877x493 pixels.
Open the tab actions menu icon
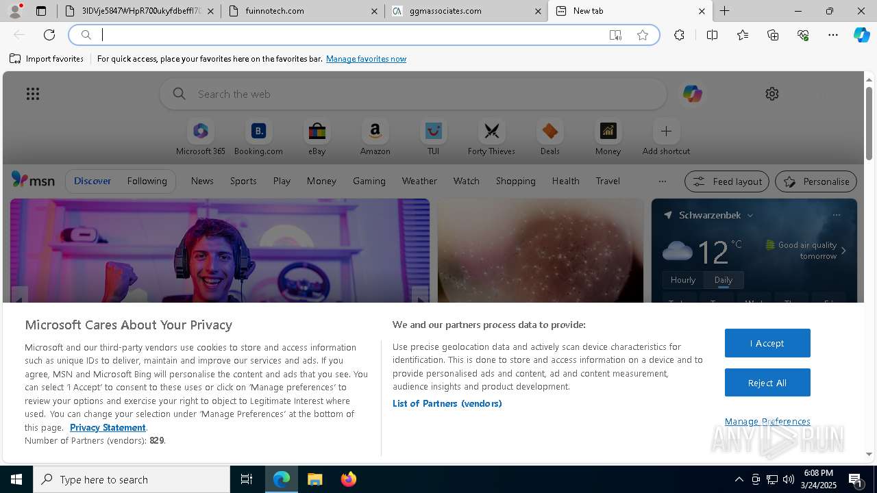pos(41,11)
